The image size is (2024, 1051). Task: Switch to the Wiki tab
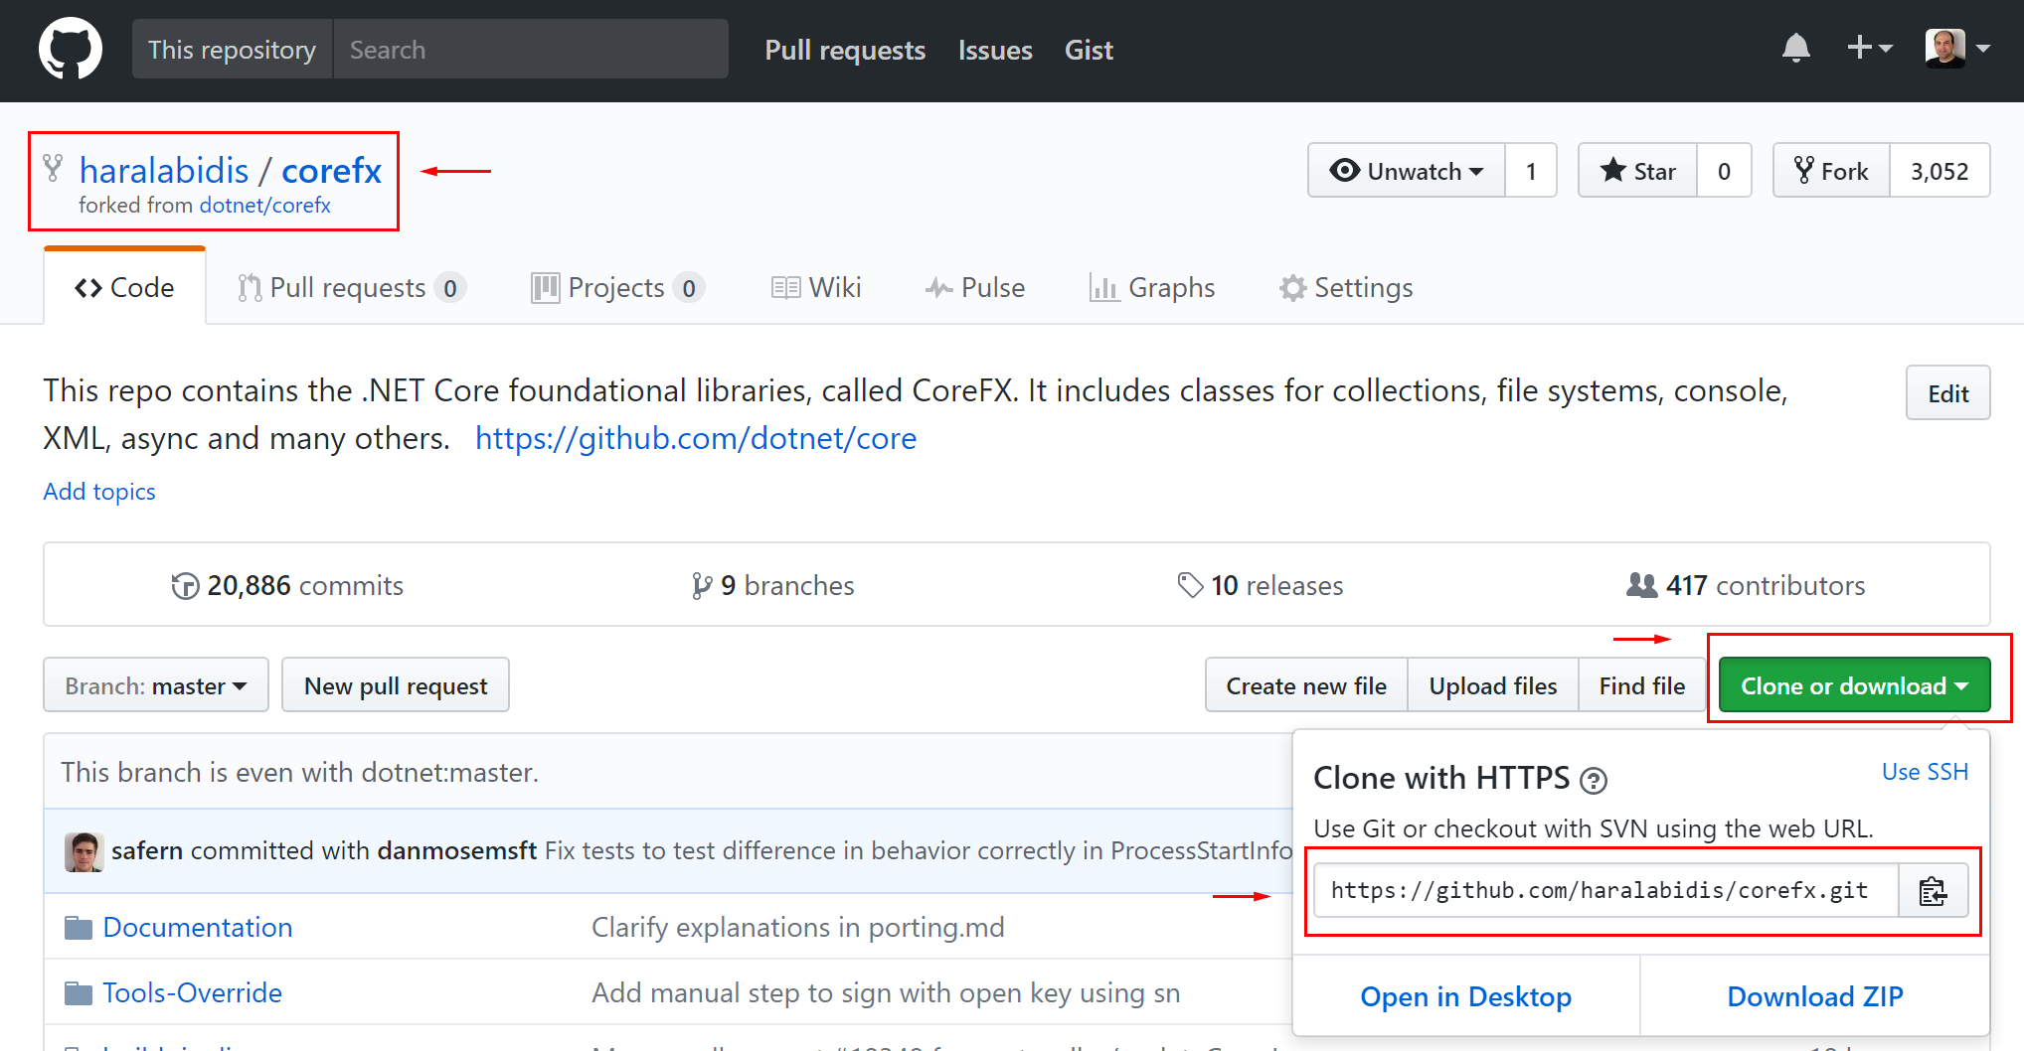click(x=816, y=288)
